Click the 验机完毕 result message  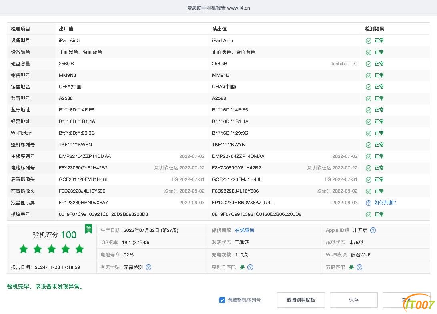click(x=46, y=286)
